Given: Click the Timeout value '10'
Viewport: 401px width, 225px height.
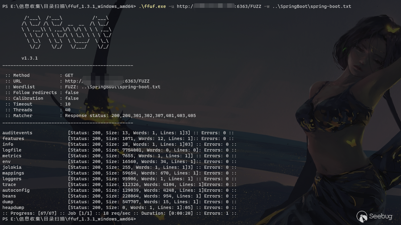Looking at the screenshot, I should pyautogui.click(x=68, y=104).
